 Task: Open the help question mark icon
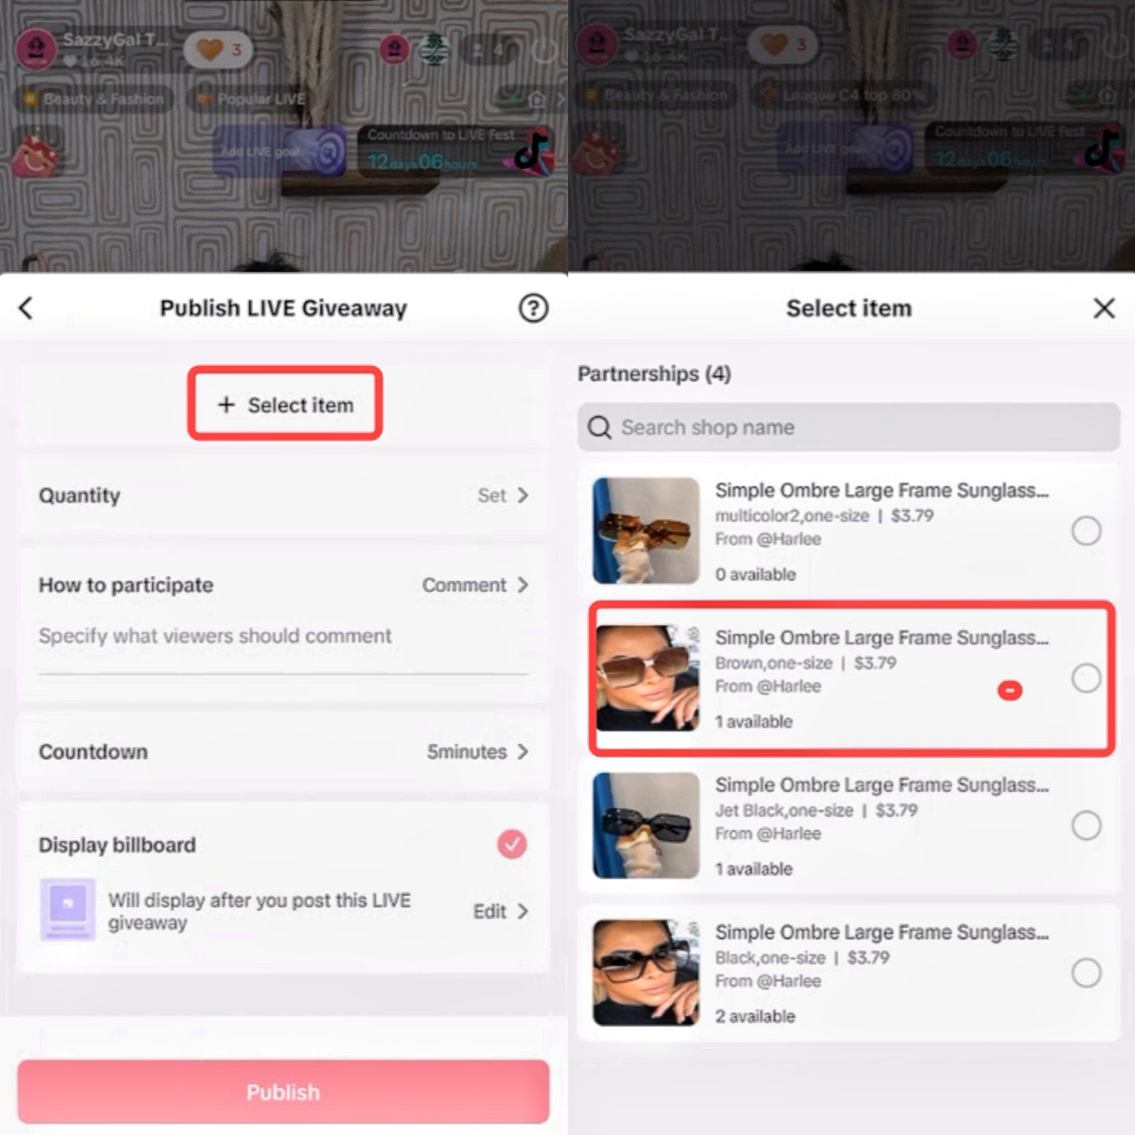(534, 308)
